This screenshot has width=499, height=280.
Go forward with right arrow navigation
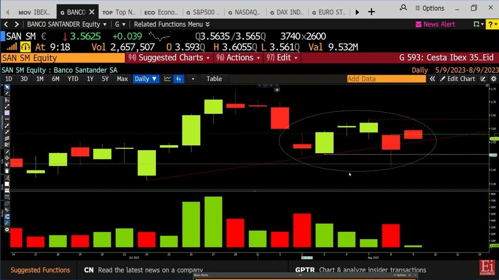16,24
